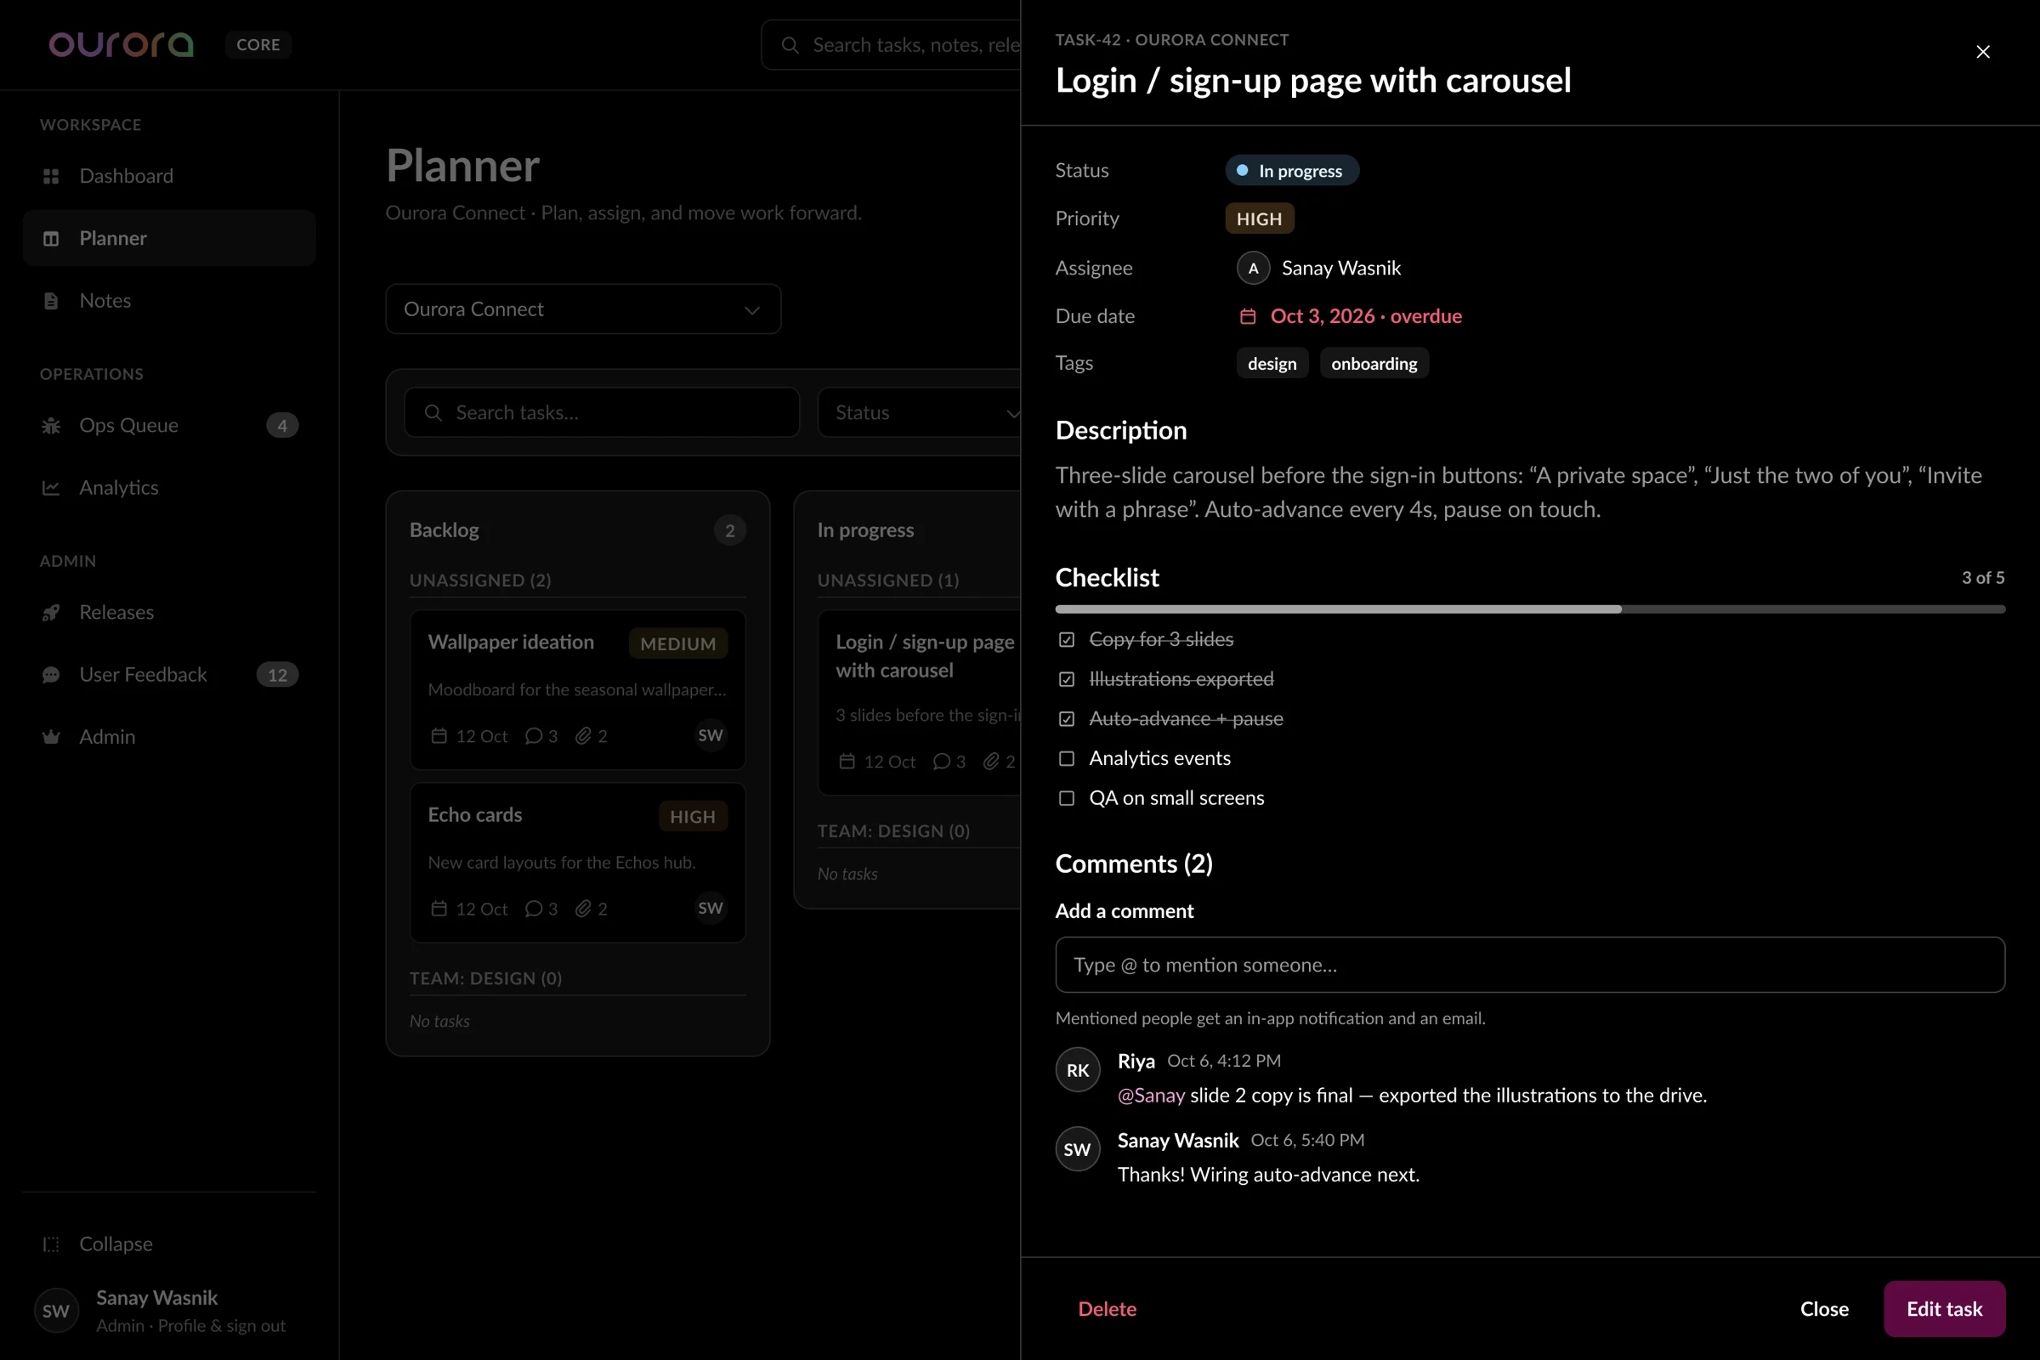
Task: Click the User Feedback count badge 12
Action: 278,675
